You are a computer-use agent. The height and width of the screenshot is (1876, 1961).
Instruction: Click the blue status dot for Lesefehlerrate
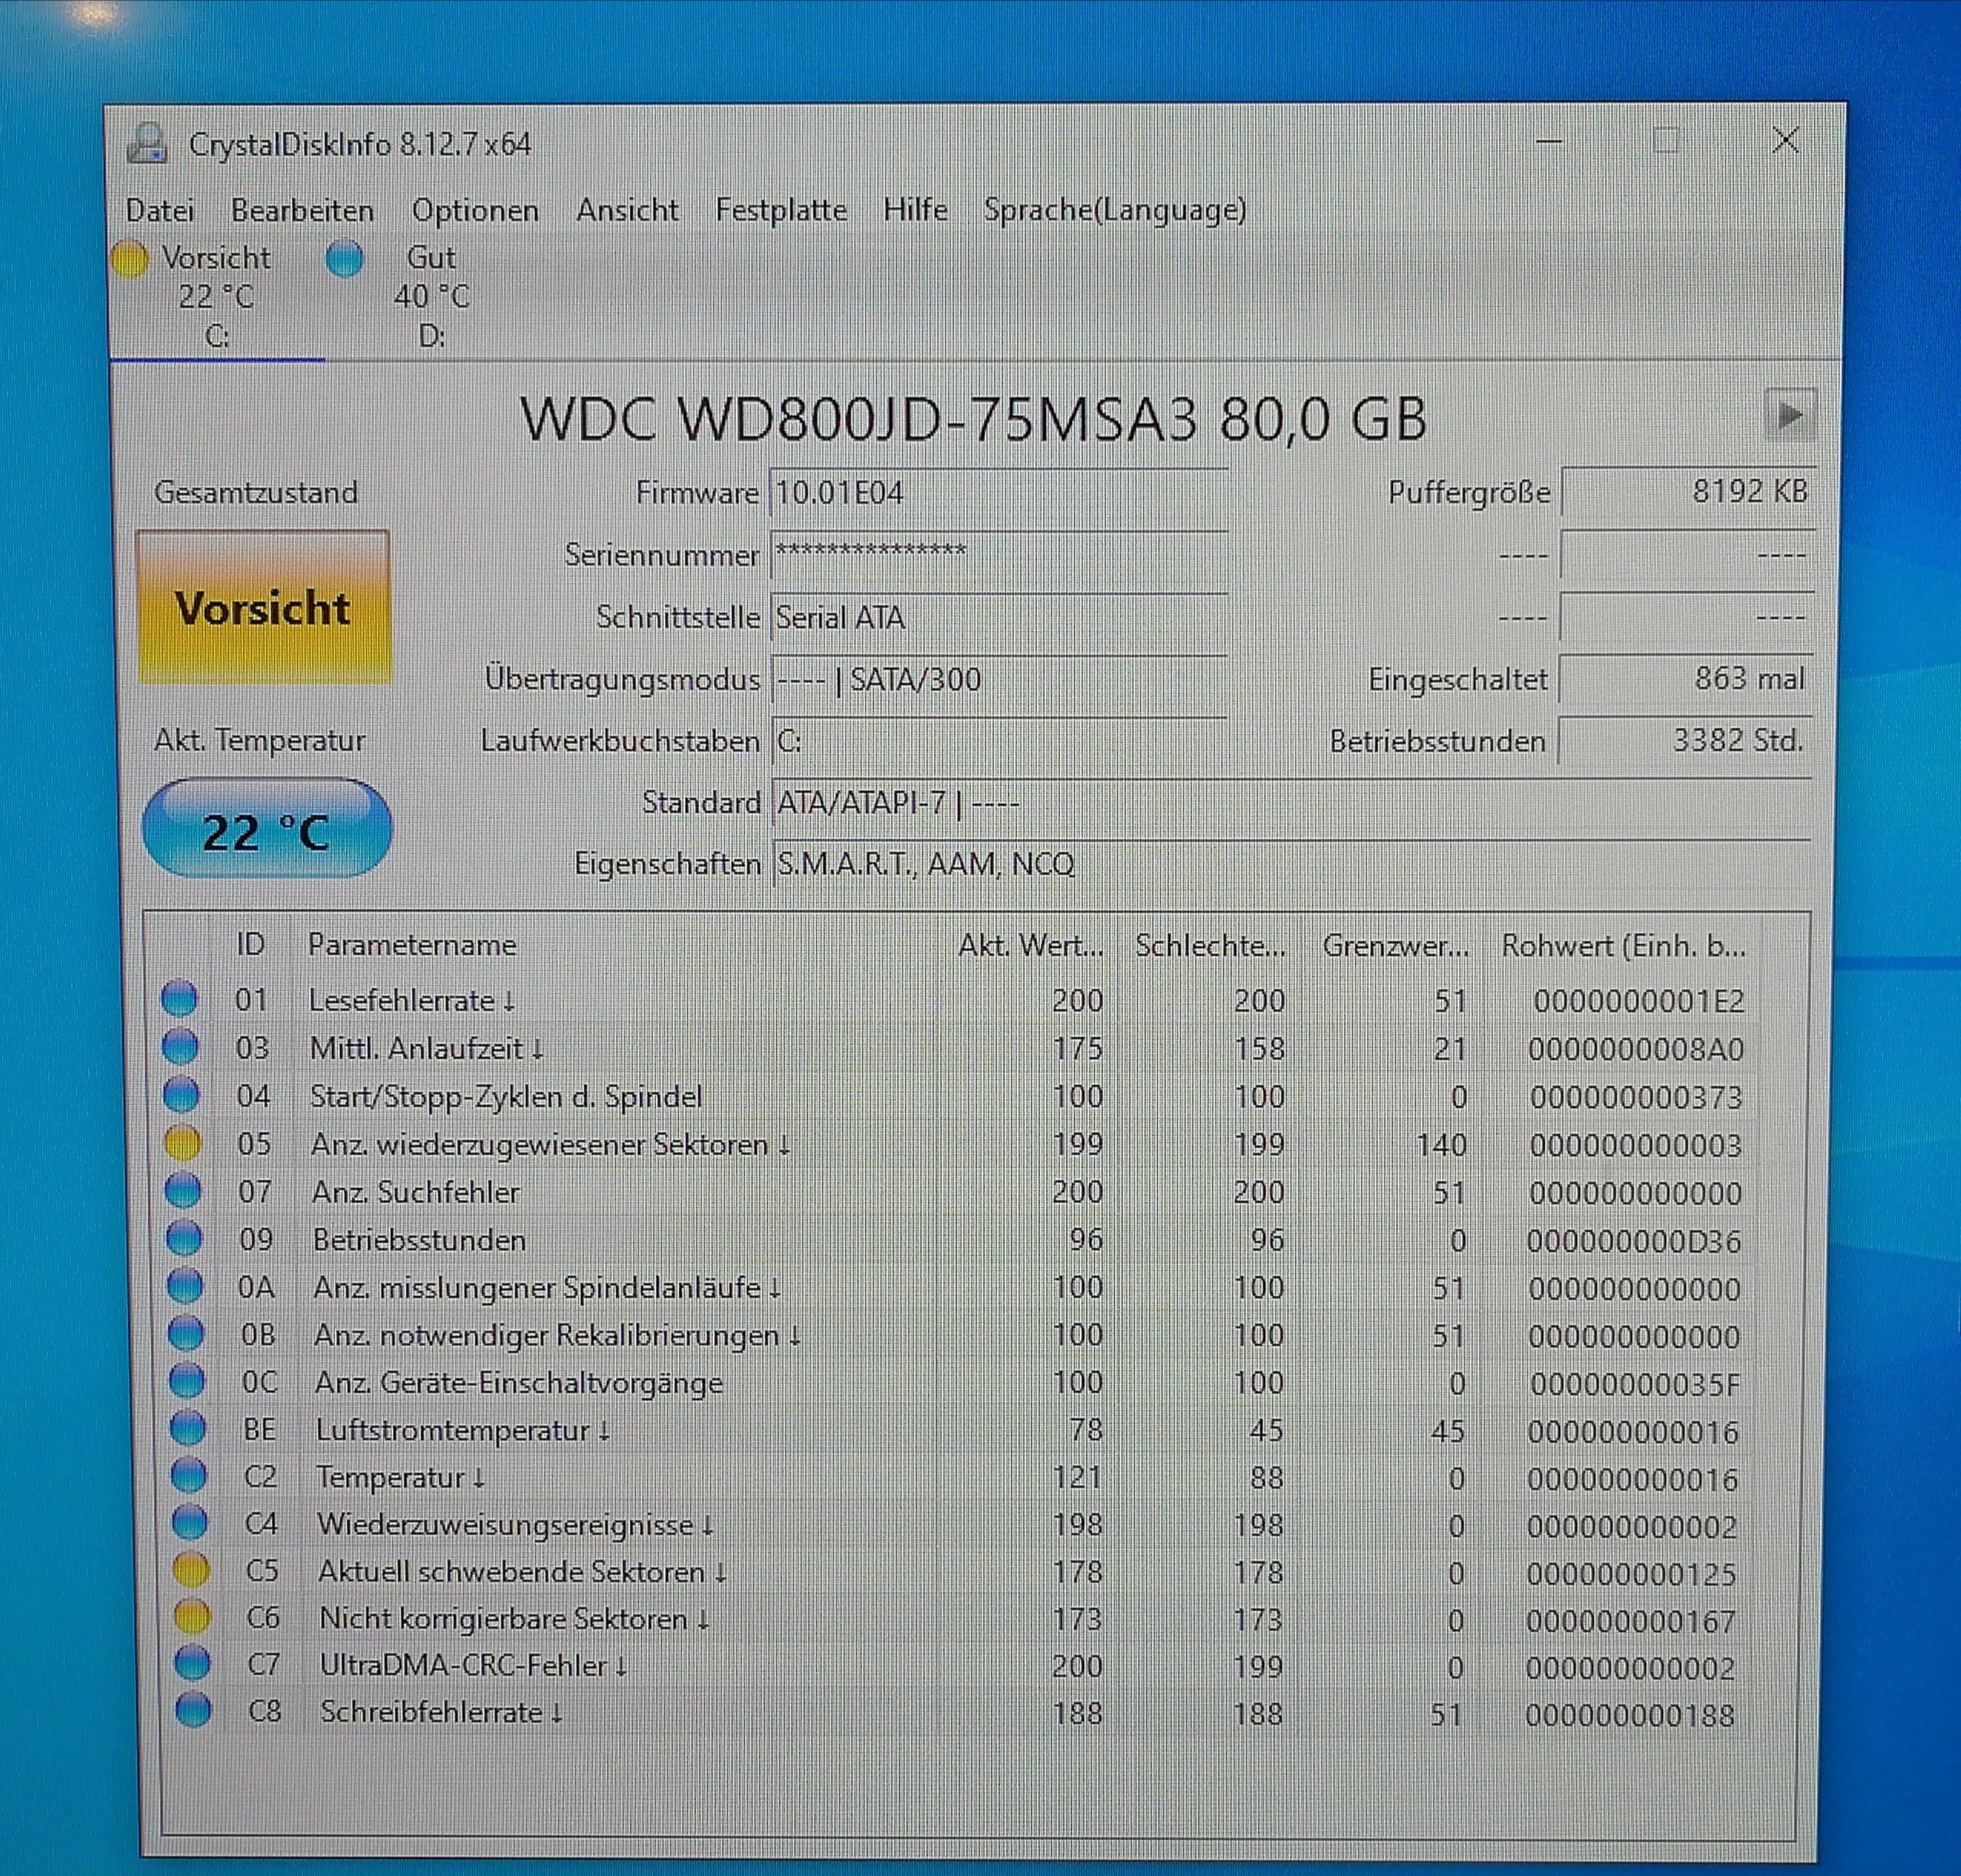tap(179, 999)
